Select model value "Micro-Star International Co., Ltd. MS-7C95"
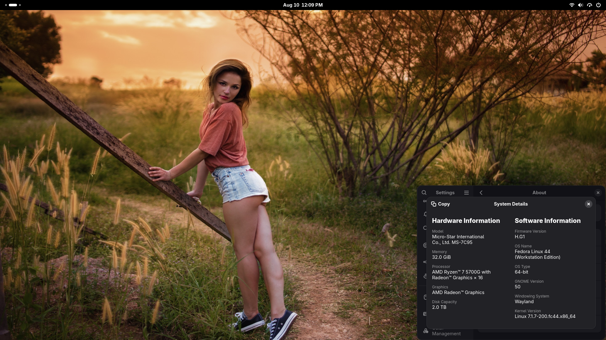The image size is (606, 340). (x=458, y=240)
